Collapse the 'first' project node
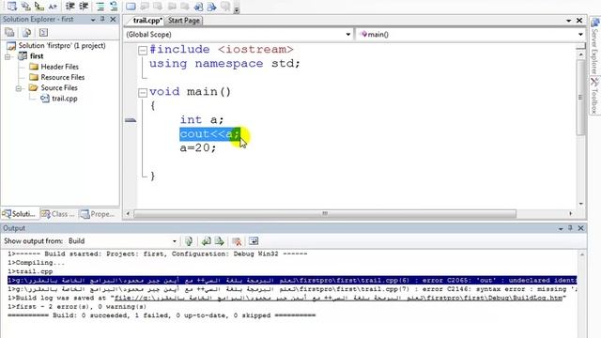This screenshot has height=338, width=601. [8, 56]
